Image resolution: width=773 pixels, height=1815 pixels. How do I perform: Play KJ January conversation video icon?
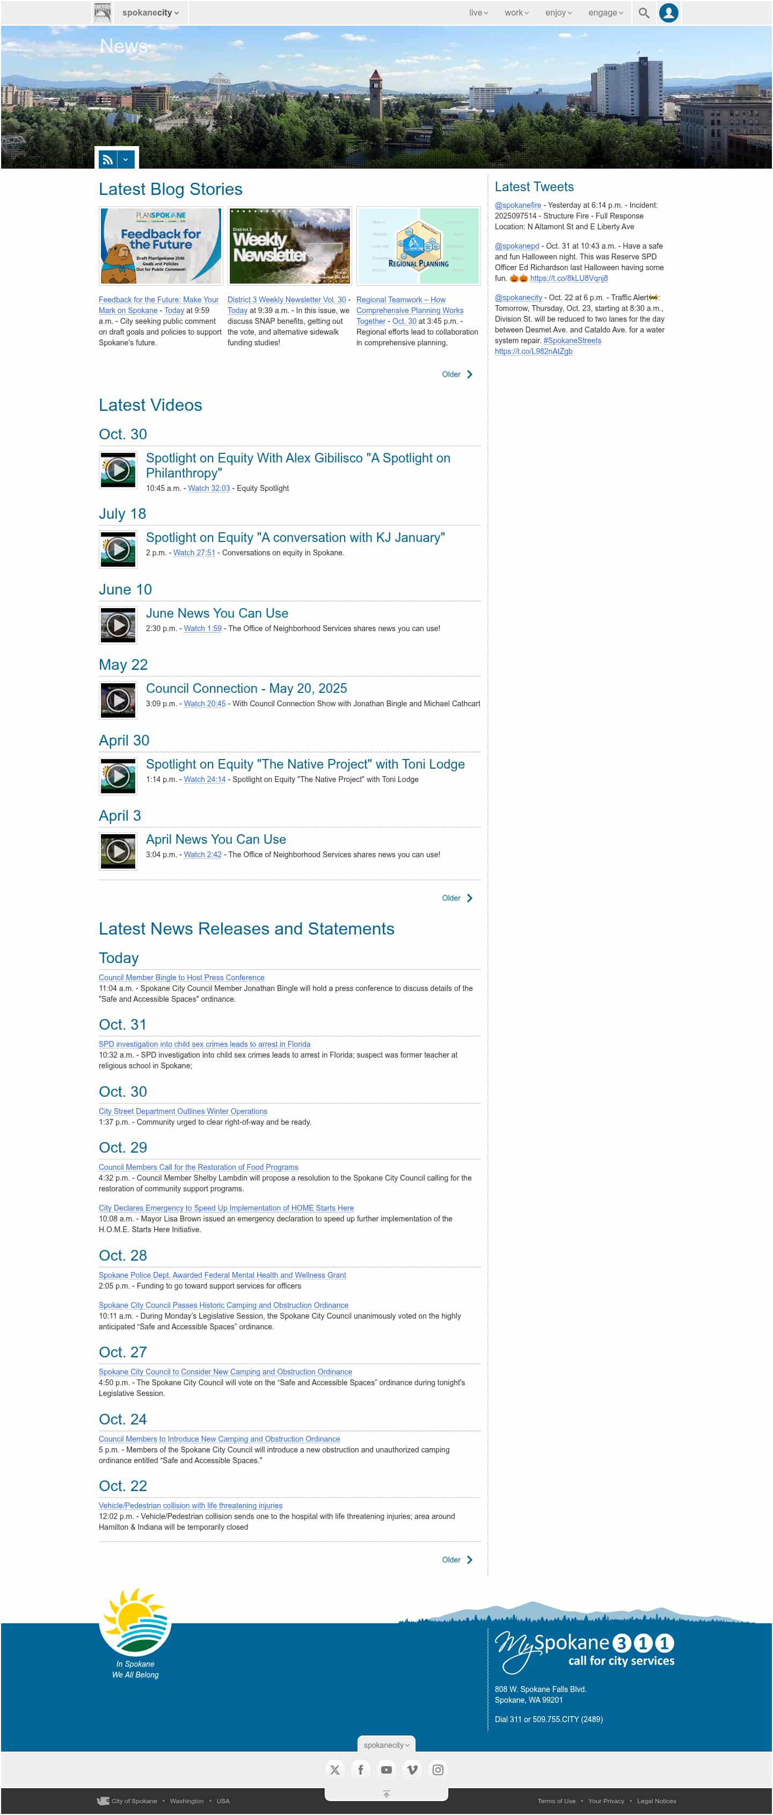point(118,549)
